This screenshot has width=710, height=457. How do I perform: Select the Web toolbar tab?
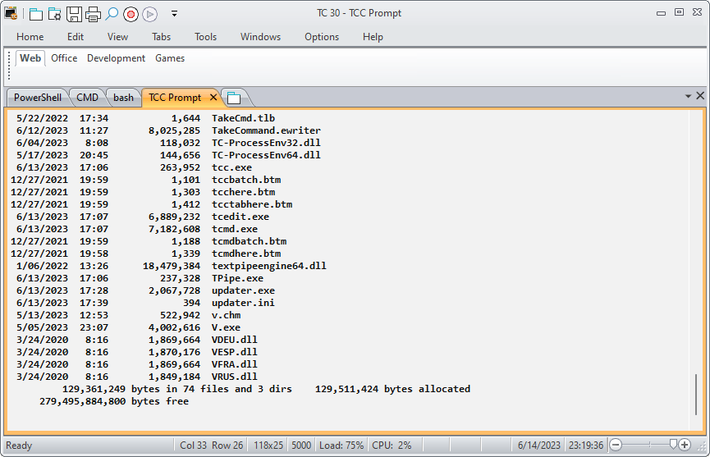30,58
